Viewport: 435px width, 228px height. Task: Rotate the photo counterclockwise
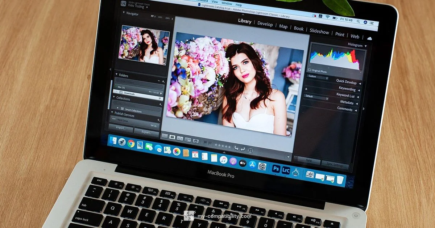(237, 148)
